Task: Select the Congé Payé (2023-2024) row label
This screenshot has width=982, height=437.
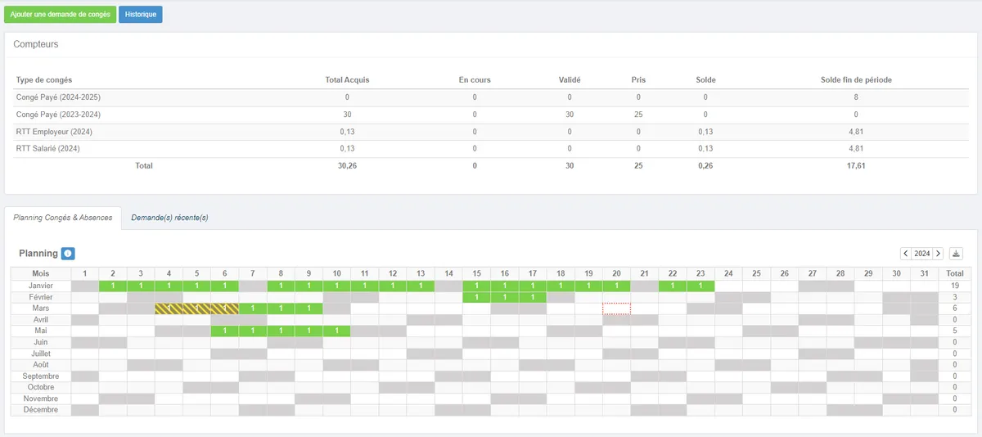Action: [58, 115]
